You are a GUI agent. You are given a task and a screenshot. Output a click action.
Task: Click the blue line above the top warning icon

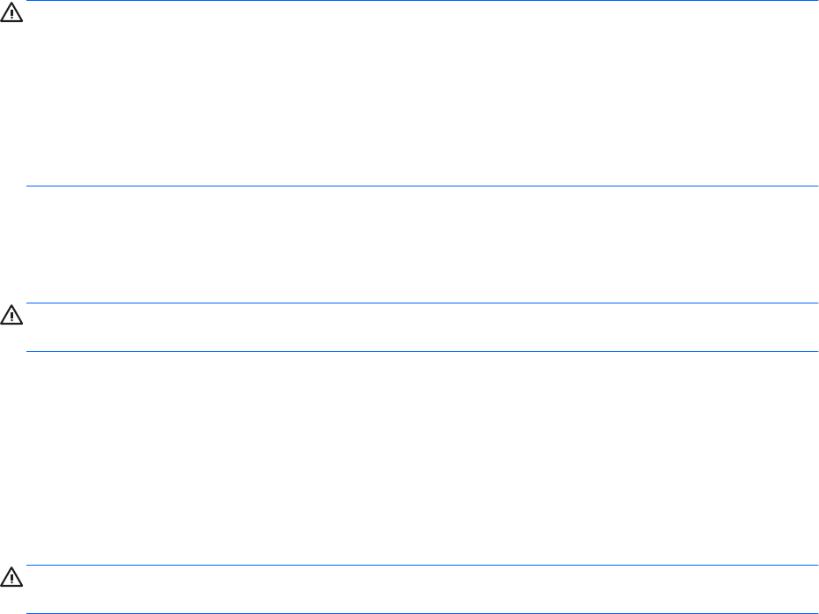point(422,1)
